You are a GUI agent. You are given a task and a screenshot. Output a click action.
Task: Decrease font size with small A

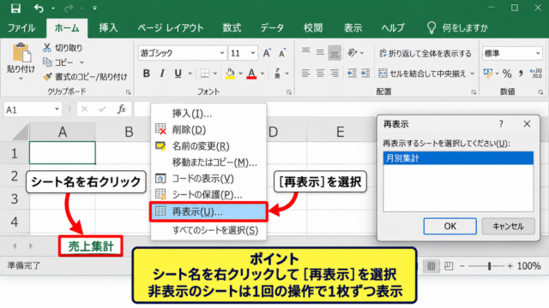pos(282,53)
